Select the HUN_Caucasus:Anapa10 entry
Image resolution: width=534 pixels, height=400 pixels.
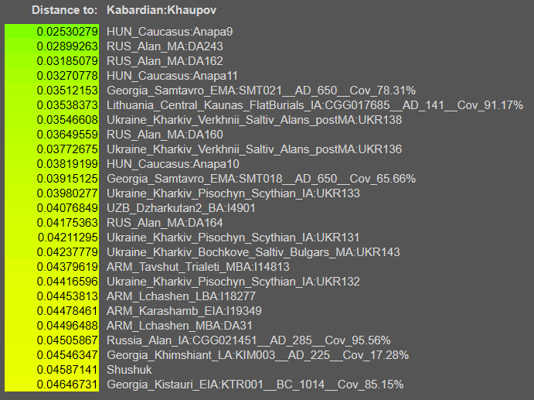point(172,164)
